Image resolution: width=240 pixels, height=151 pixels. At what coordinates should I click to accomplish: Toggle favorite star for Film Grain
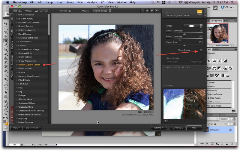pyautogui.click(x=16, y=84)
